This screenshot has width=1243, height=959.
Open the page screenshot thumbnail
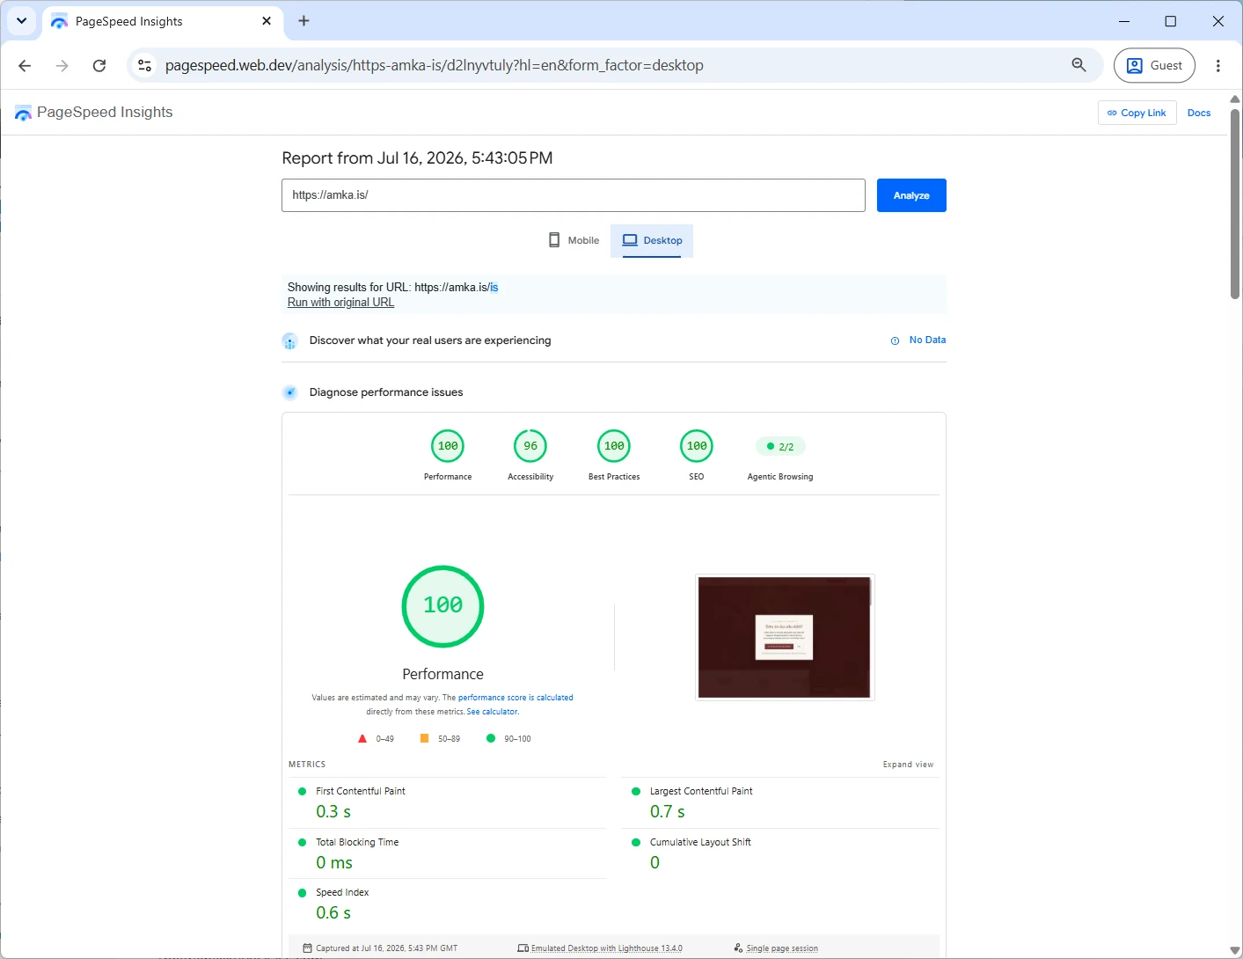tap(785, 637)
